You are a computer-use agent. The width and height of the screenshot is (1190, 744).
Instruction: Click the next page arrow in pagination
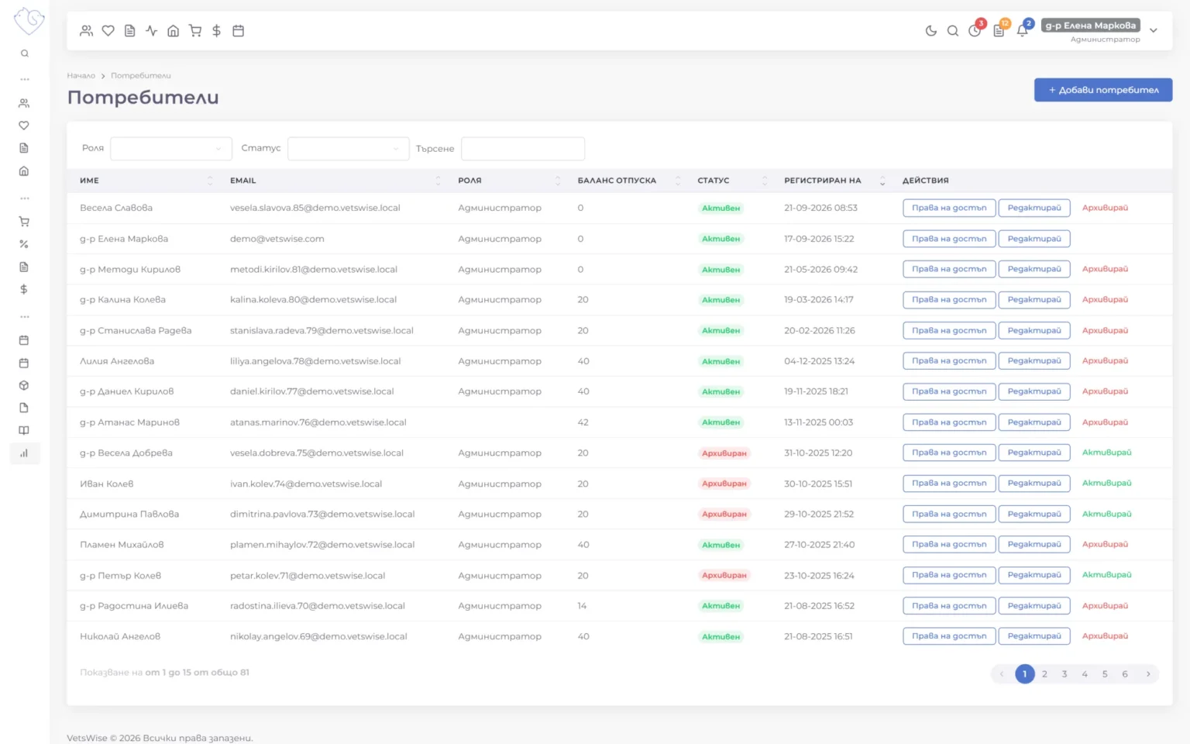1148,674
